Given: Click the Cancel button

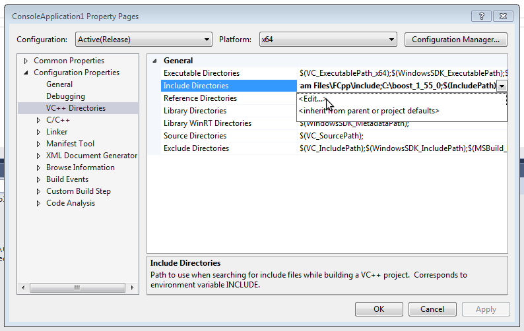Looking at the screenshot, I should (432, 309).
